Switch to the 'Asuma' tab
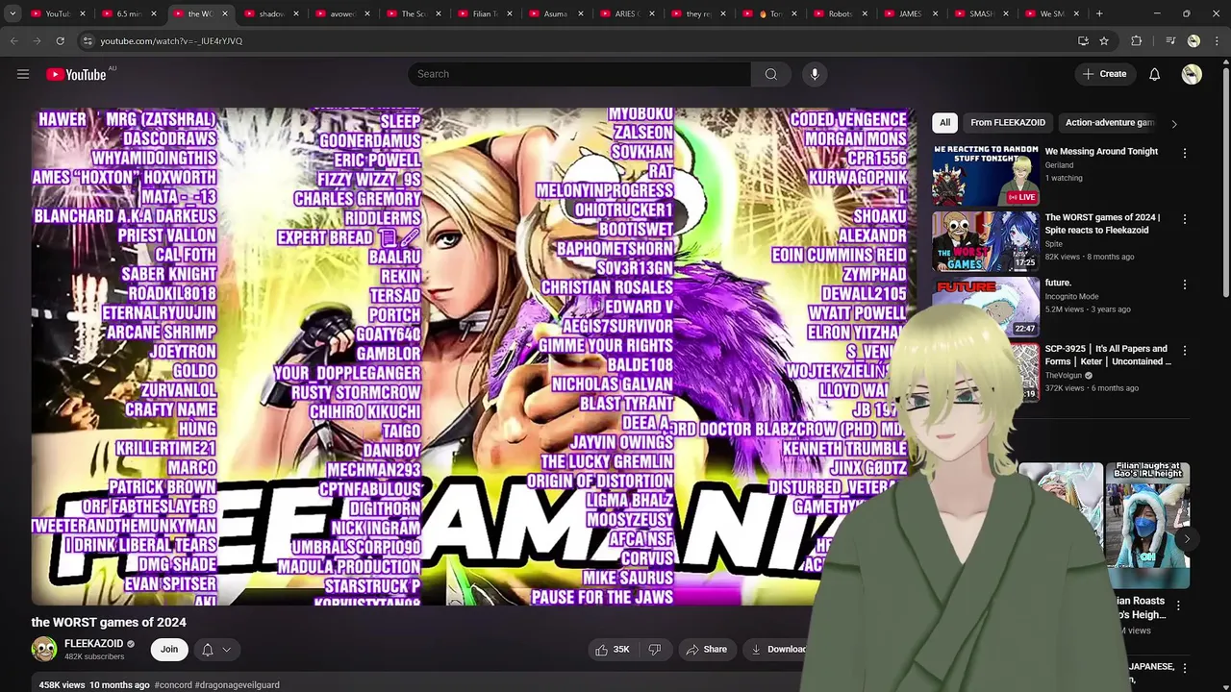 coord(556,13)
